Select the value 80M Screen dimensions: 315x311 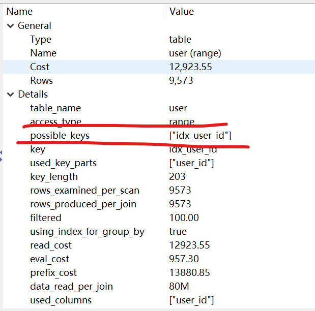click(179, 287)
